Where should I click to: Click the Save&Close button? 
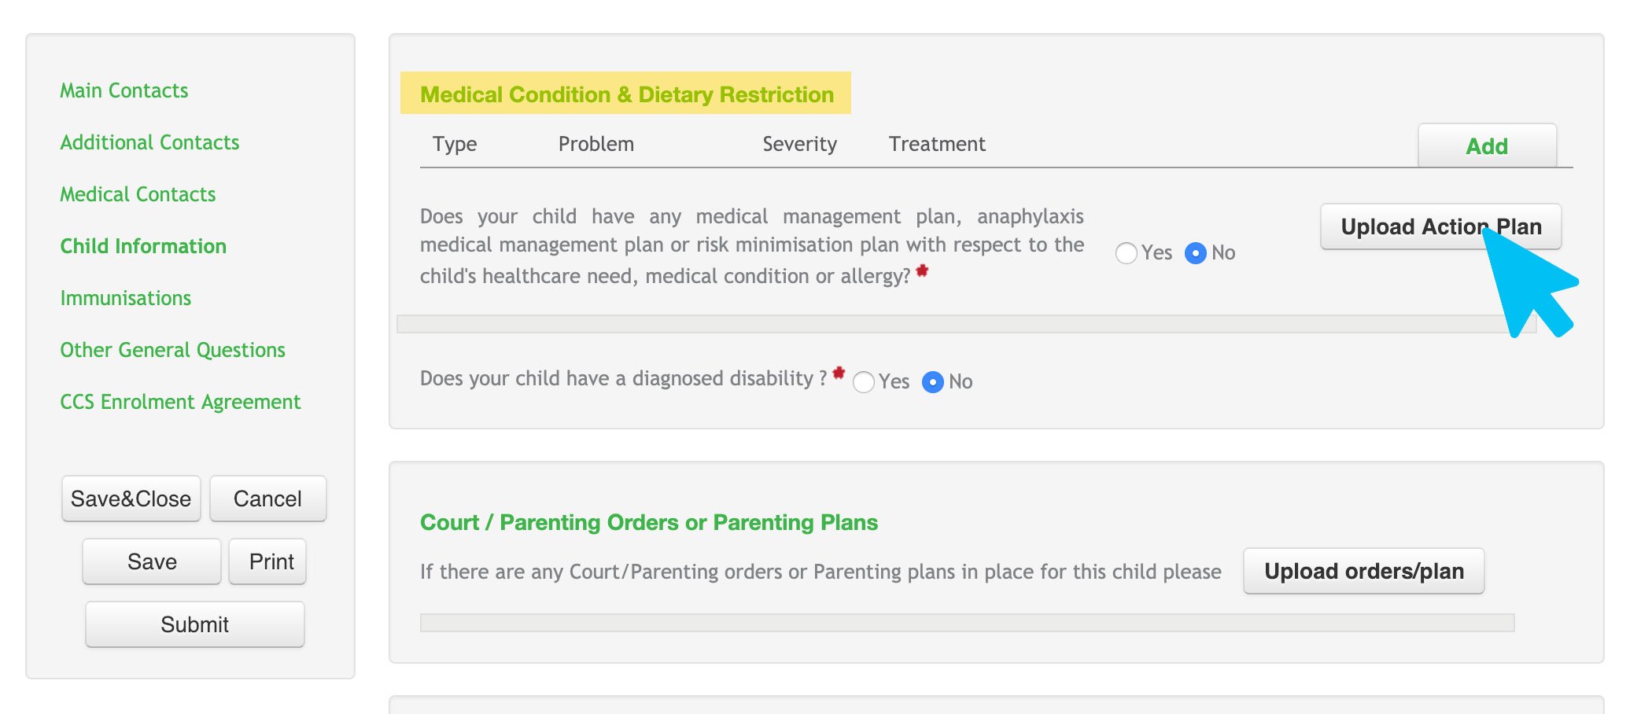[131, 499]
